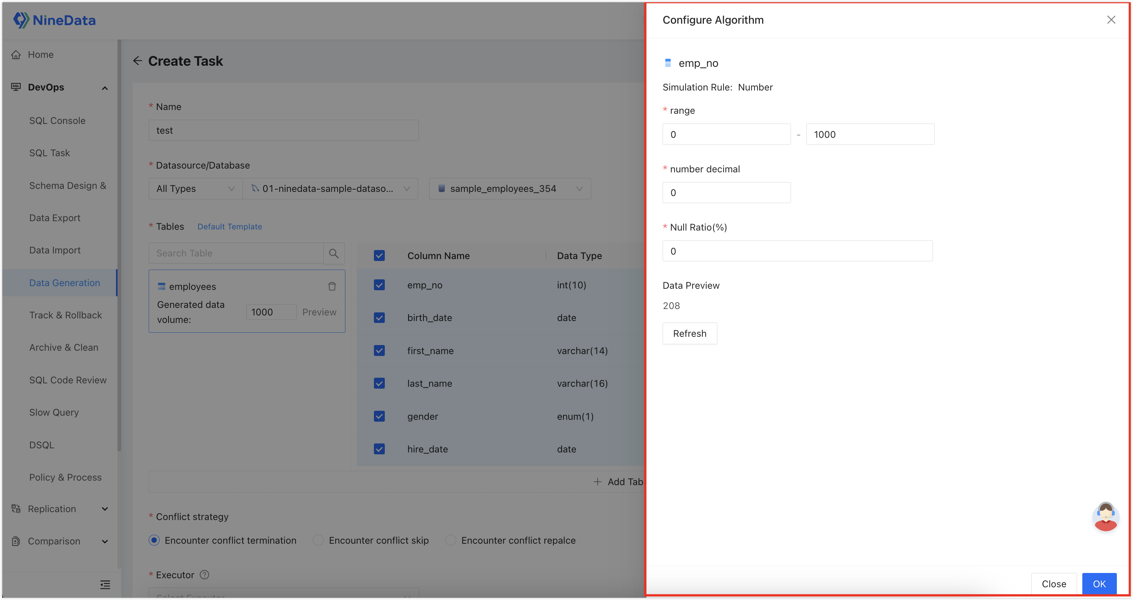
Task: Collapse sidebar using the bottom menu icon
Action: click(x=105, y=585)
